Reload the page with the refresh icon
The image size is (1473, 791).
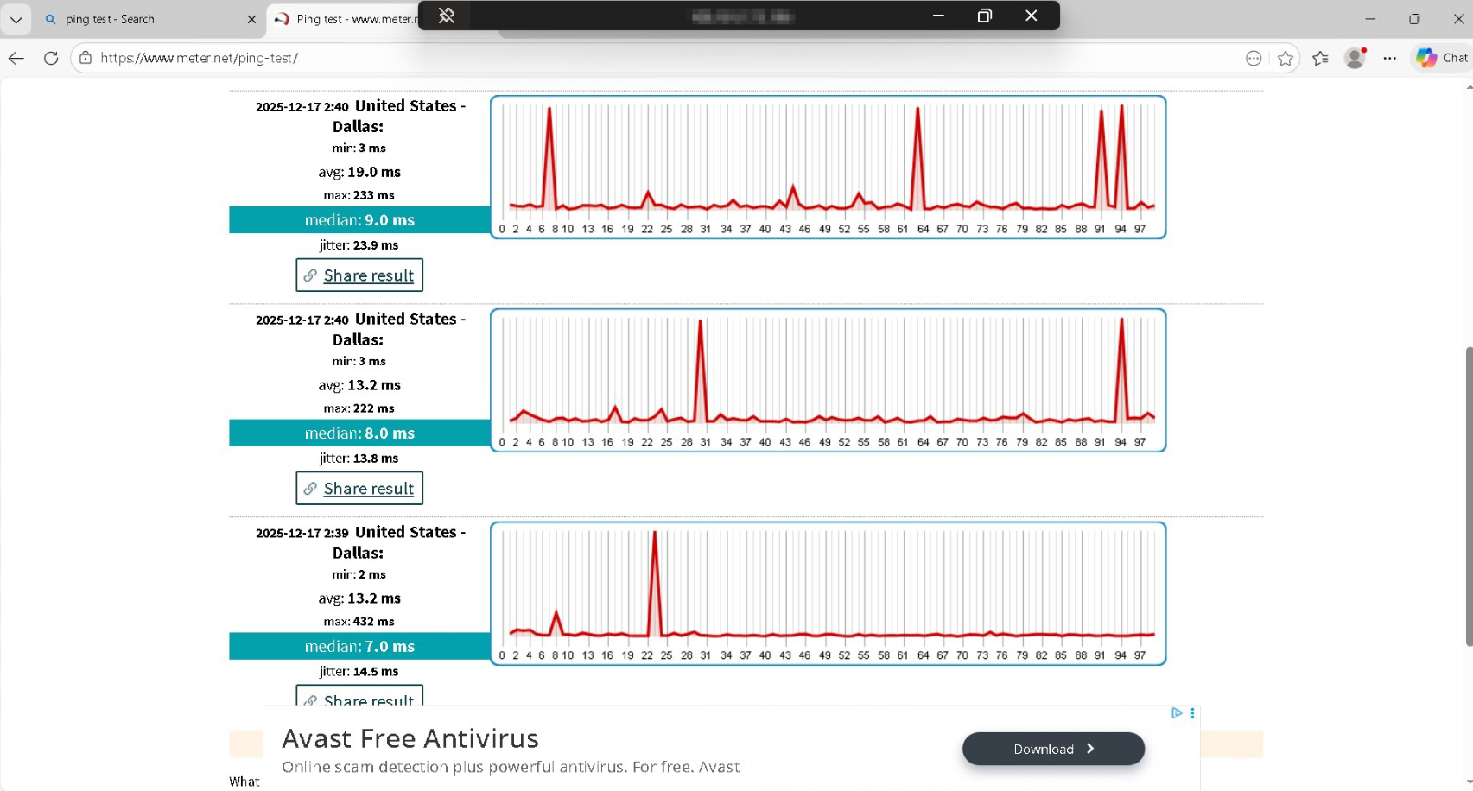point(51,58)
